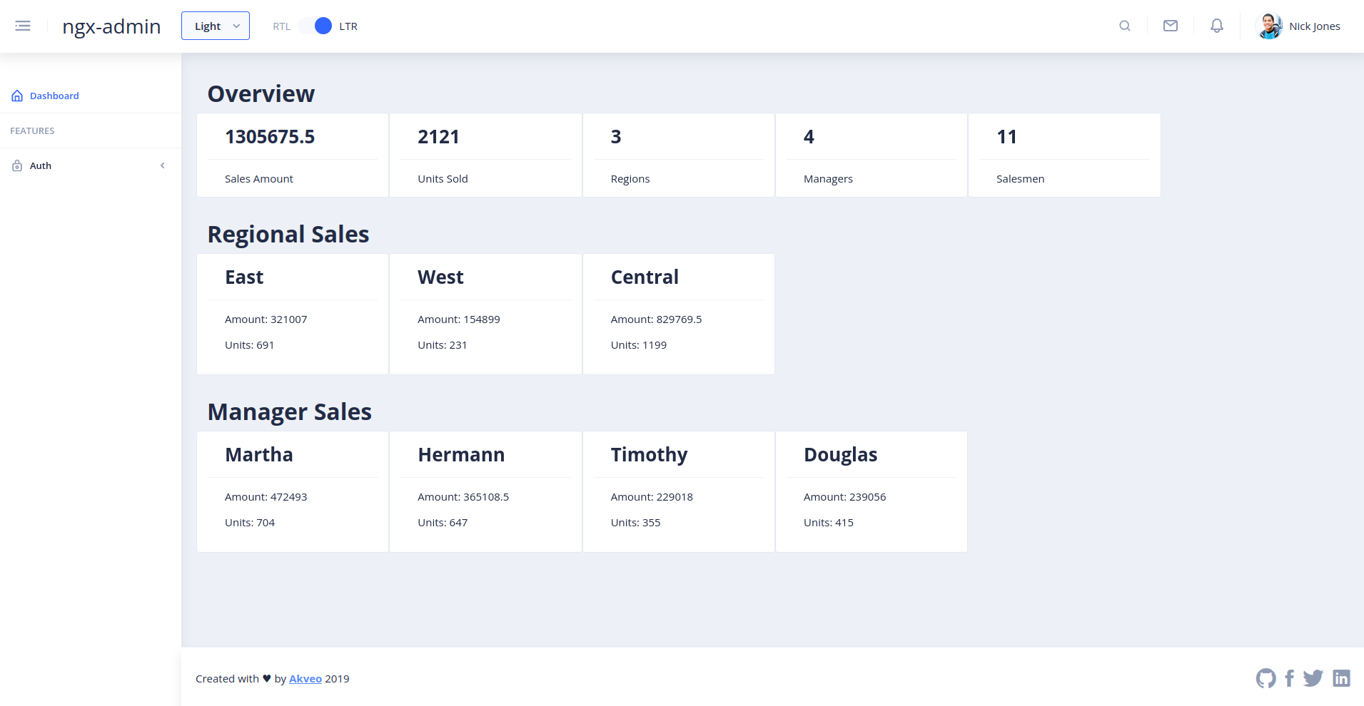Follow the Akveo link in footer

(305, 679)
